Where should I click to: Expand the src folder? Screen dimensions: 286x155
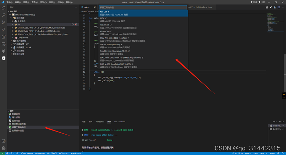13,24
